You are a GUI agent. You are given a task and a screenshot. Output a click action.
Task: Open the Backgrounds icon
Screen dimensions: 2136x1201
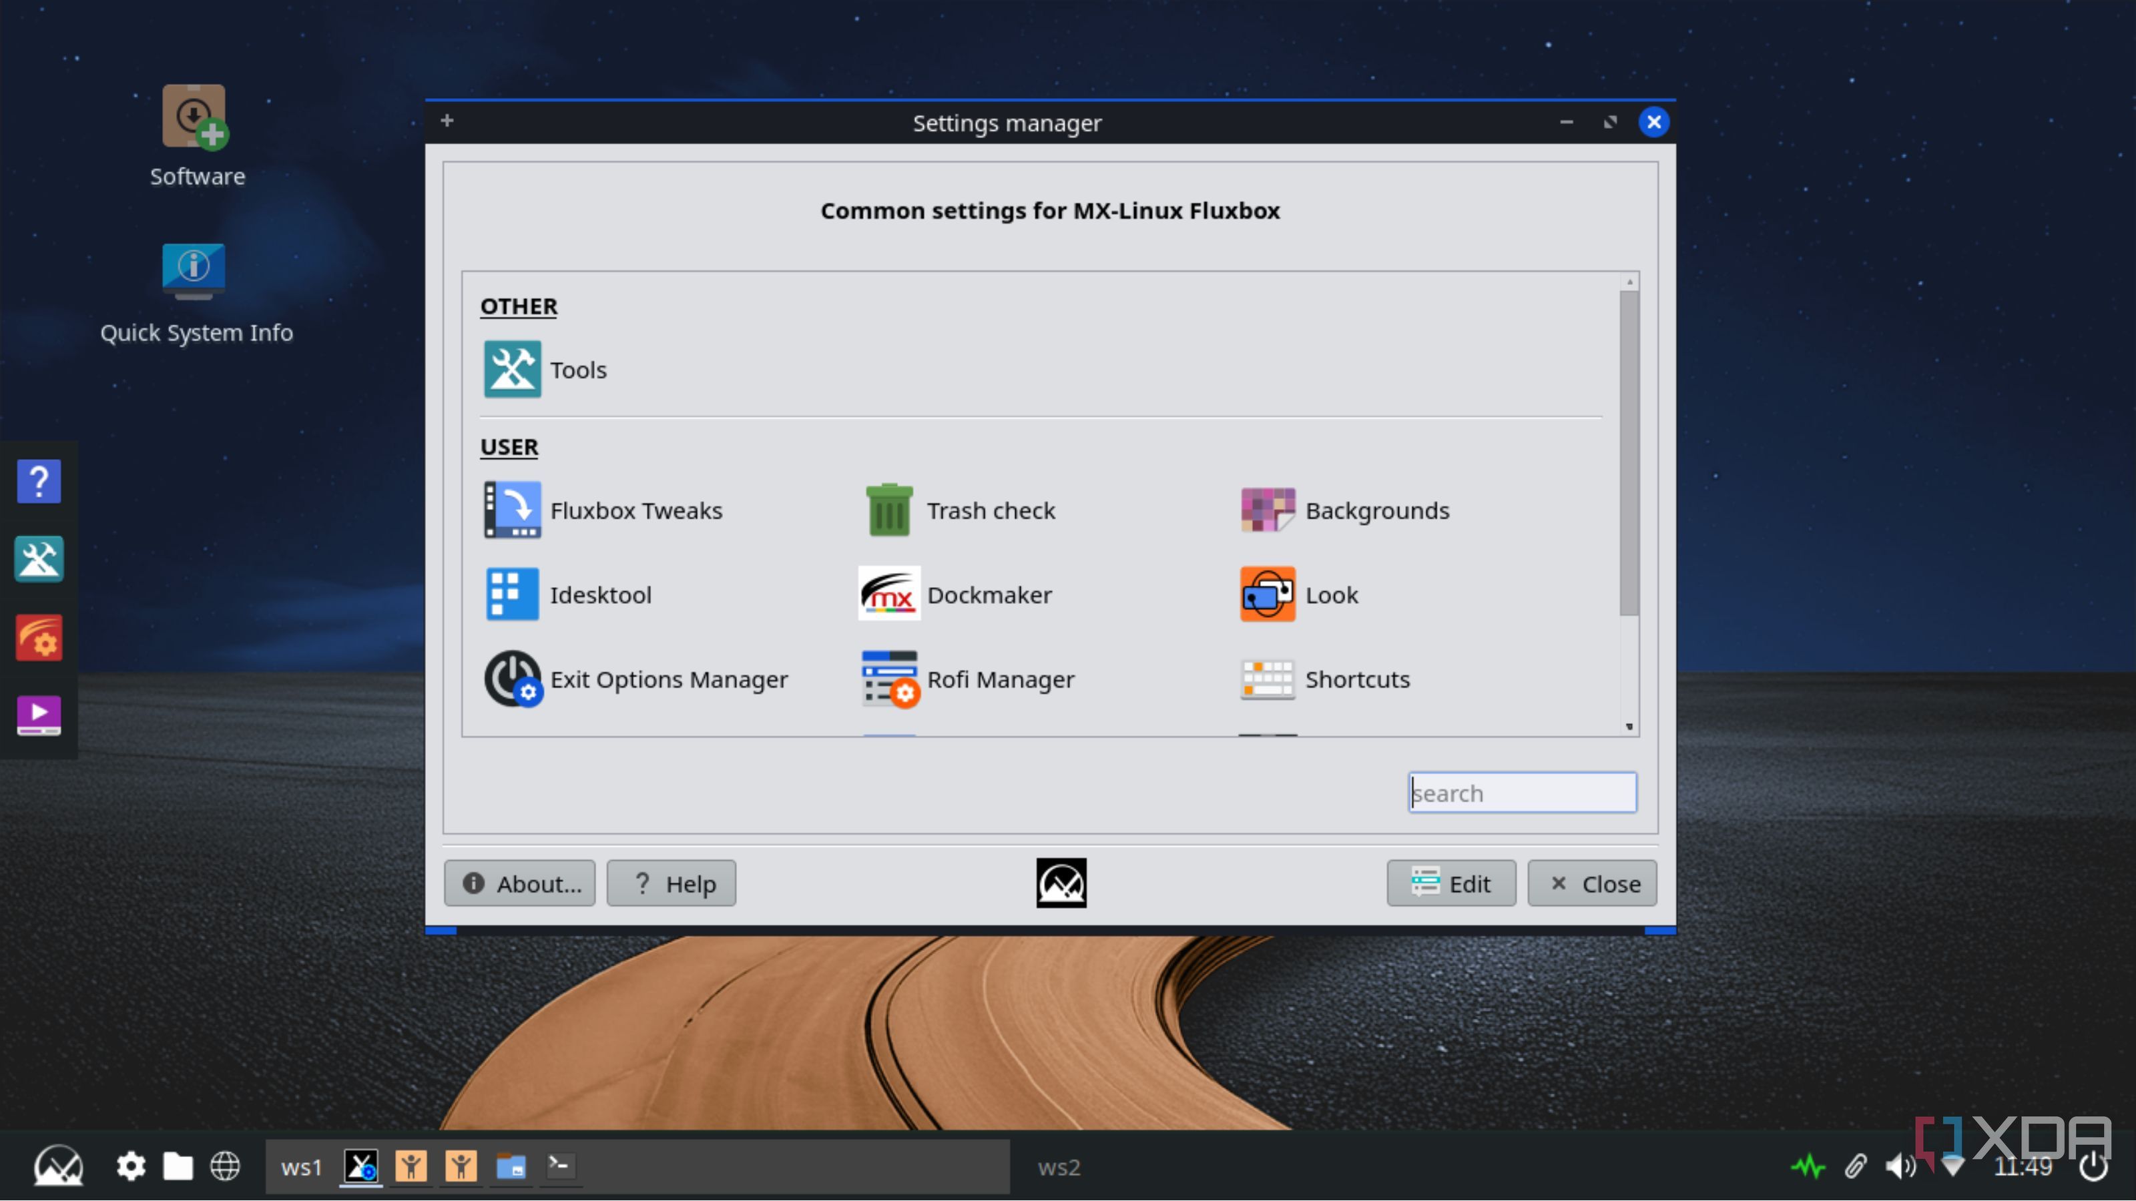(1268, 510)
